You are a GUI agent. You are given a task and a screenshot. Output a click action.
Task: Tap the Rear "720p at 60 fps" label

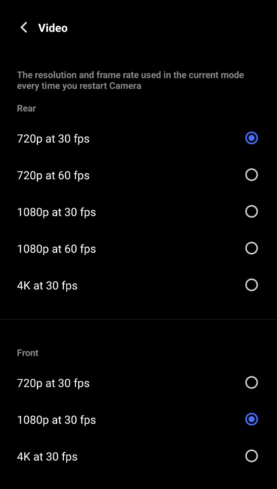click(53, 175)
